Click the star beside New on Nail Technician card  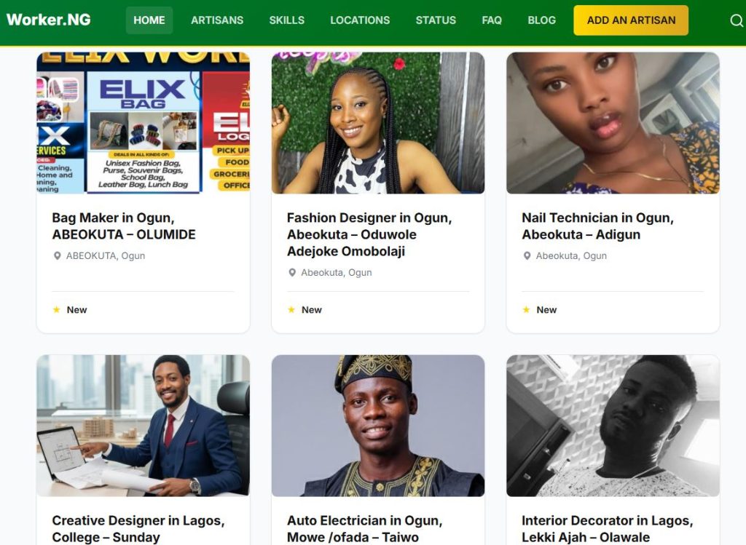click(x=527, y=309)
